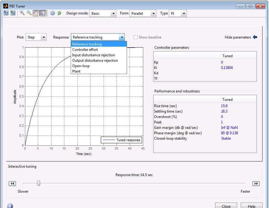Click the response time slider thumb
This screenshot has width=269, height=208.
click(39, 183)
